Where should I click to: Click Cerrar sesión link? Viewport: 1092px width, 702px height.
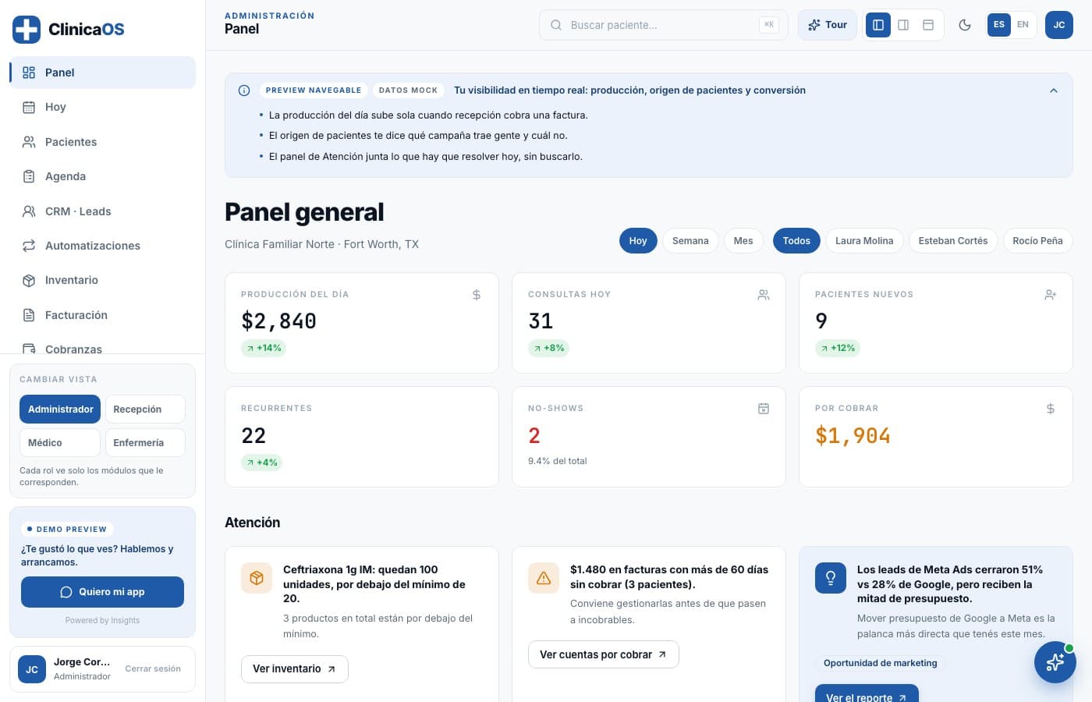153,669
